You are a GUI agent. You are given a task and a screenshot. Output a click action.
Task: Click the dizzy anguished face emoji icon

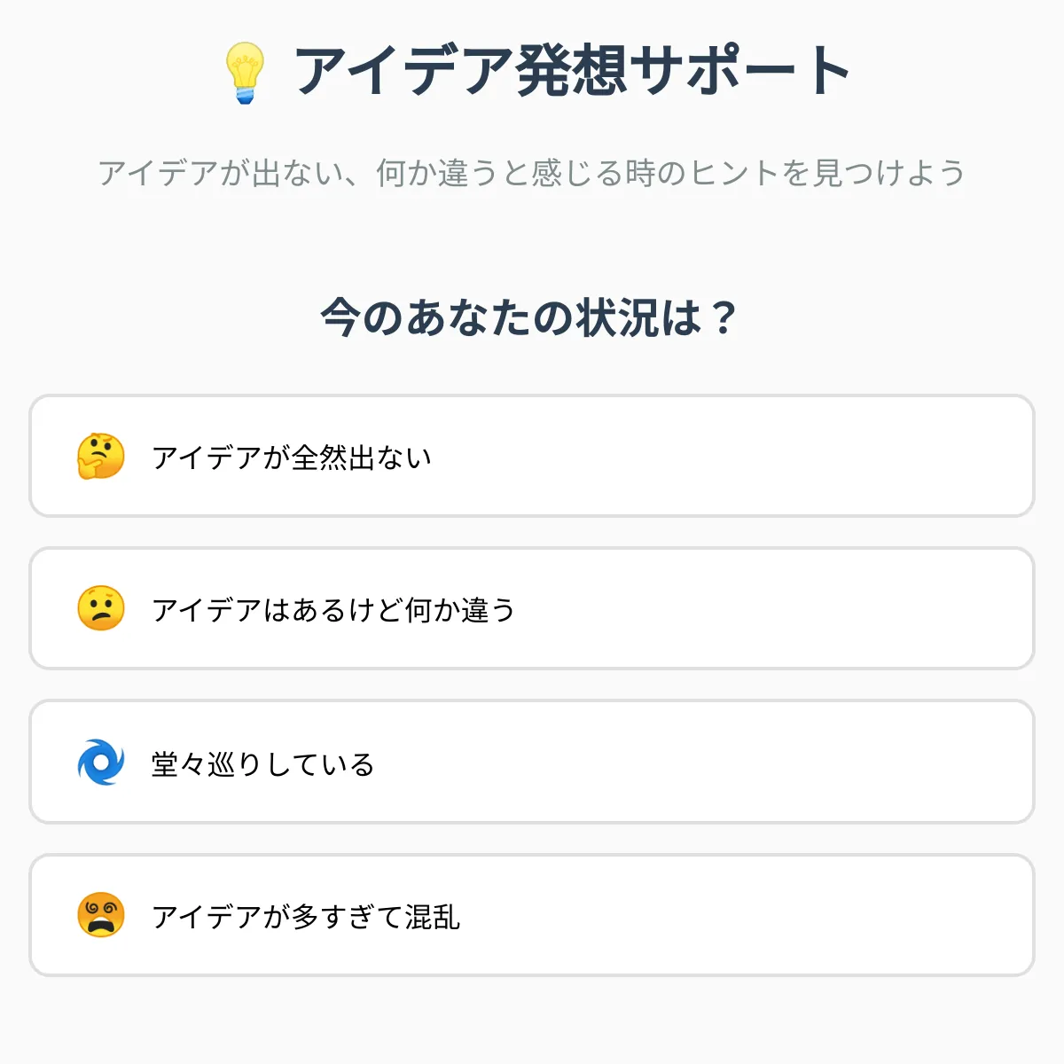point(101,915)
